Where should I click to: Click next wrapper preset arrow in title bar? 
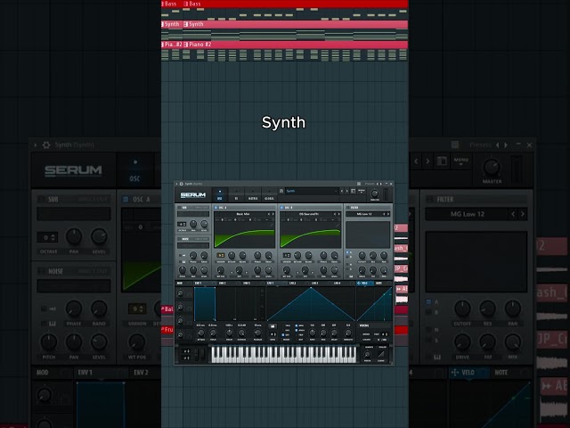pos(380,184)
